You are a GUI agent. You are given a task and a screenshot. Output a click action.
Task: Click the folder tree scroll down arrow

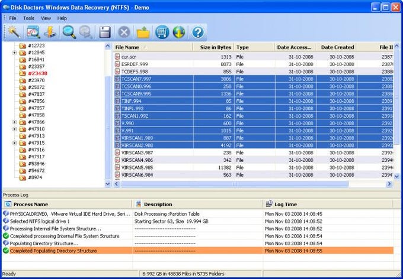[x=108, y=184]
